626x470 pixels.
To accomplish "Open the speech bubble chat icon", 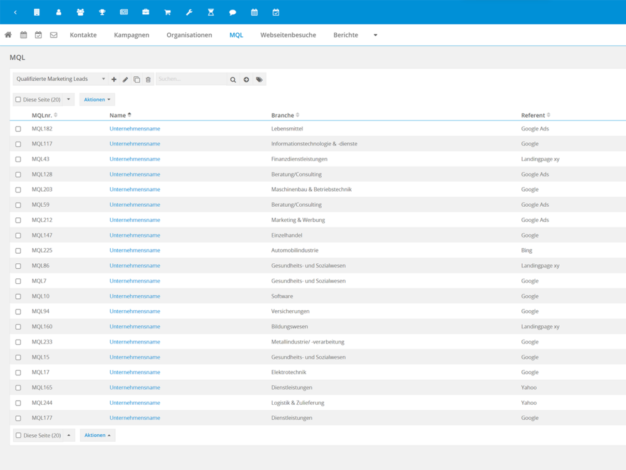I will coord(232,12).
